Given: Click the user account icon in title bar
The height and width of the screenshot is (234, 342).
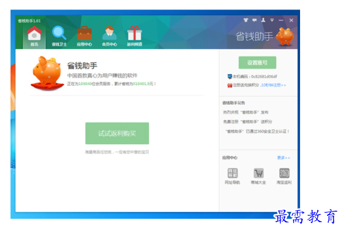Looking at the screenshot, I should (x=263, y=20).
